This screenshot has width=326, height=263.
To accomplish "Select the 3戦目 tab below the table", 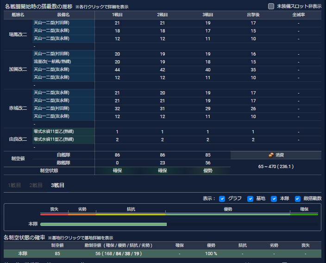I will click(x=57, y=185).
